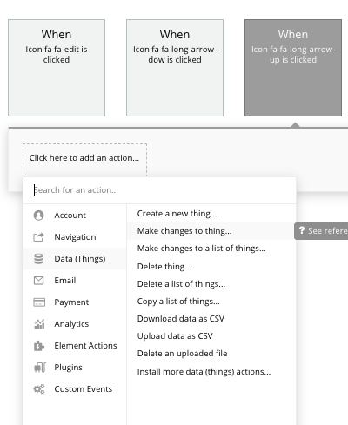Click the Navigation arrow icon
Screen dimensions: 348x425
[x=38, y=237]
